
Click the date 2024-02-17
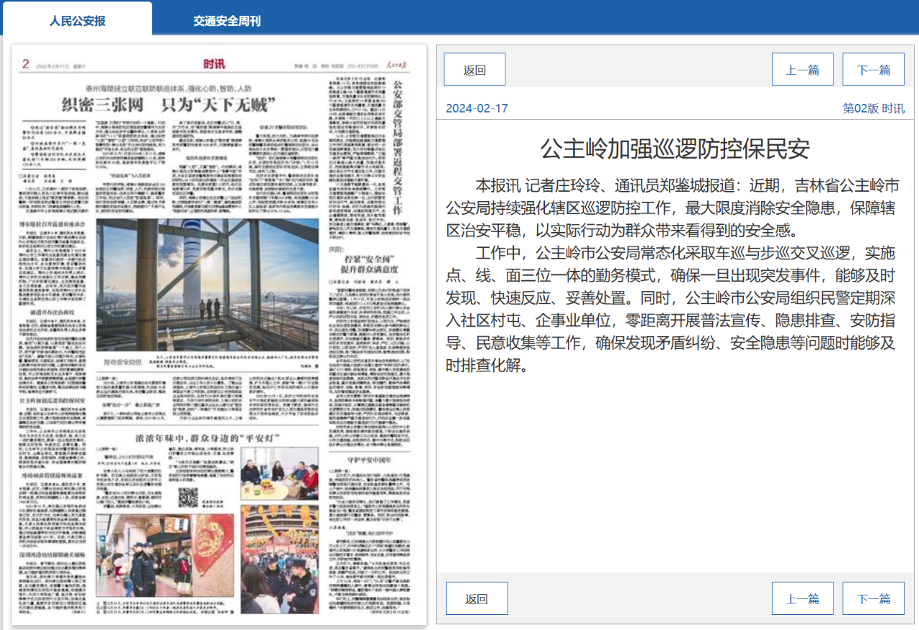point(477,108)
